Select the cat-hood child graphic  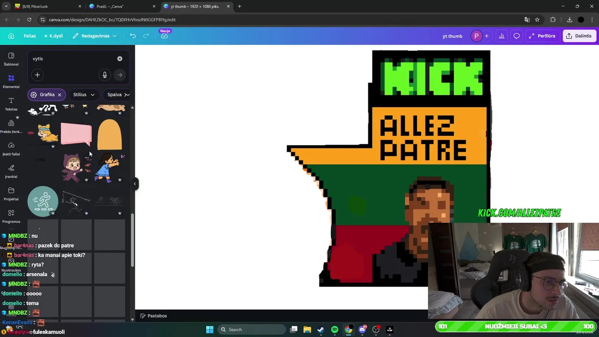point(73,168)
